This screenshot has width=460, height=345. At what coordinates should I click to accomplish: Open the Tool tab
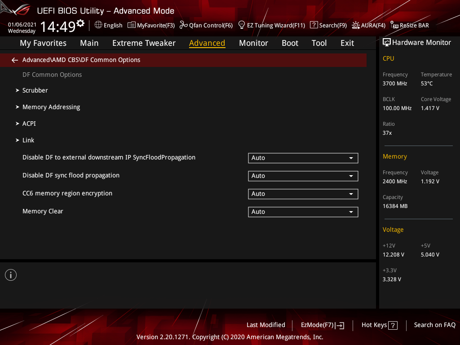[319, 43]
